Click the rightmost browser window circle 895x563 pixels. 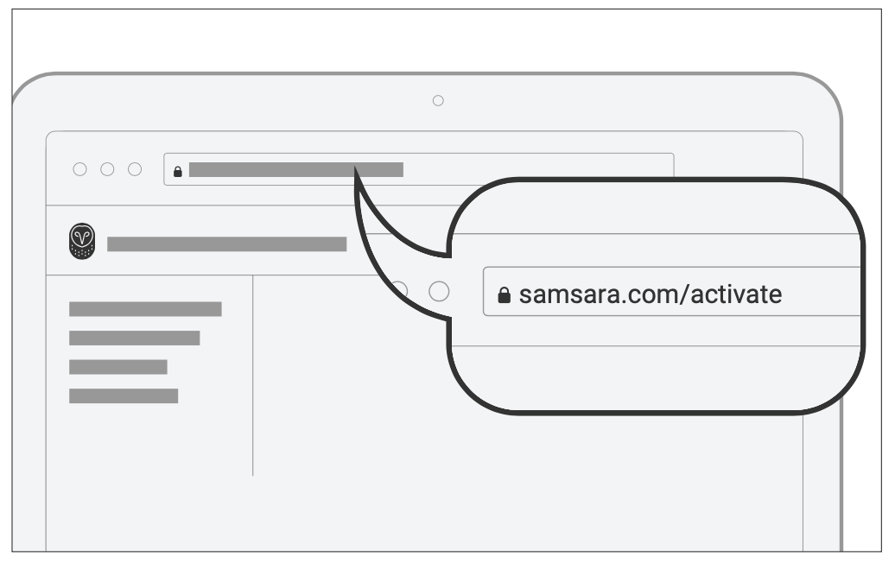pyautogui.click(x=135, y=169)
